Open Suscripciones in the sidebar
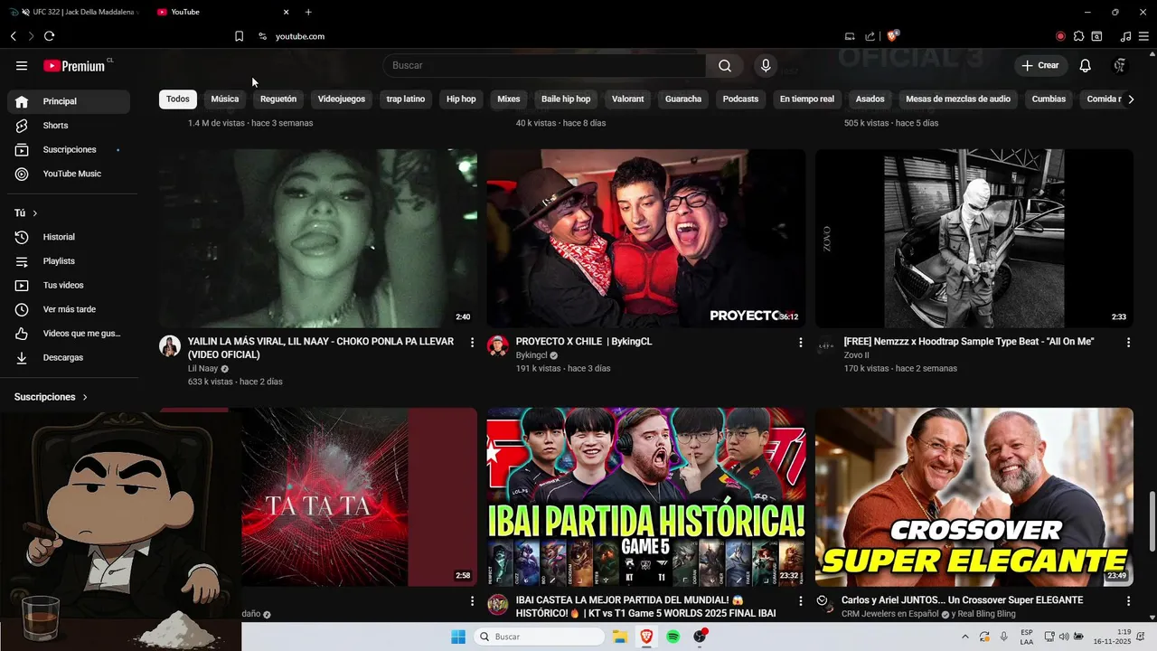This screenshot has width=1157, height=651. coord(69,149)
